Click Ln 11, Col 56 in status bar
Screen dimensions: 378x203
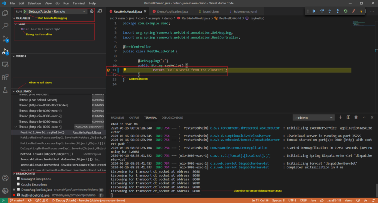tap(260, 200)
